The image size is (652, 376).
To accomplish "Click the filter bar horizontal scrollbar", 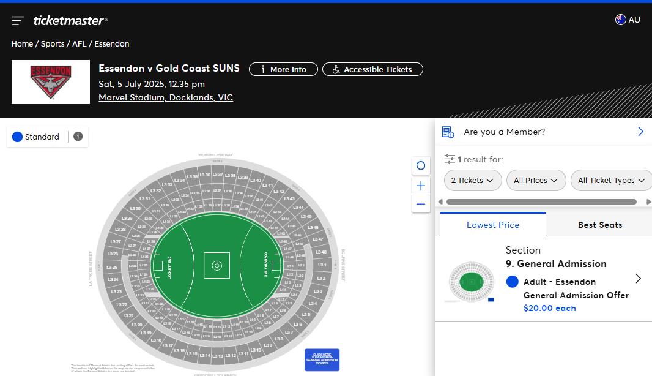I will [541, 202].
